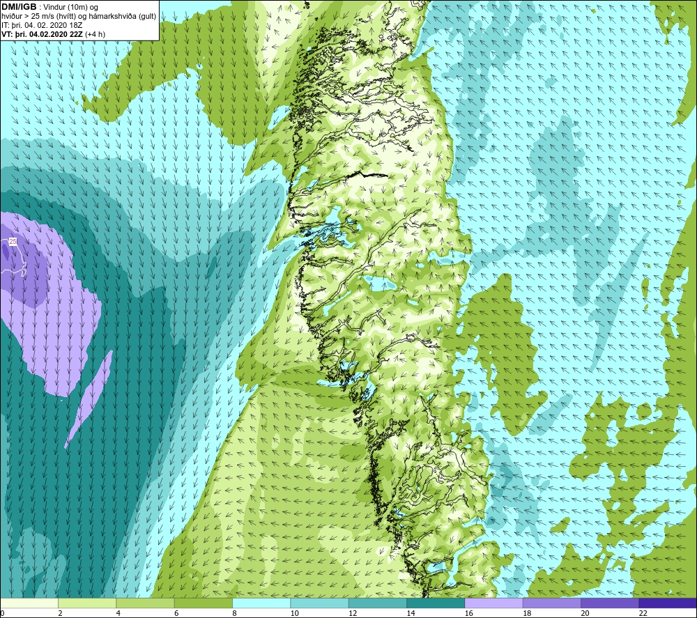
Task: Click the legend scale label '2'
Action: tap(60, 613)
